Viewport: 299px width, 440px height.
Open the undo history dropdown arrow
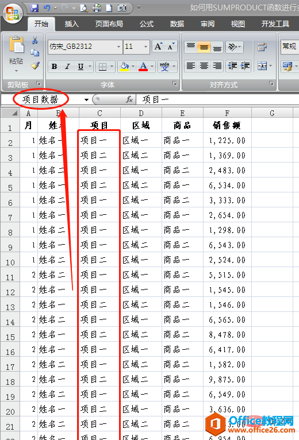point(55,8)
